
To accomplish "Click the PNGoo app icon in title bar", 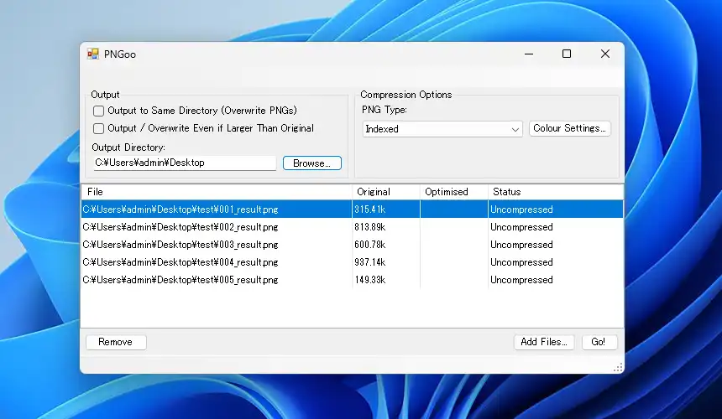I will 93,54.
